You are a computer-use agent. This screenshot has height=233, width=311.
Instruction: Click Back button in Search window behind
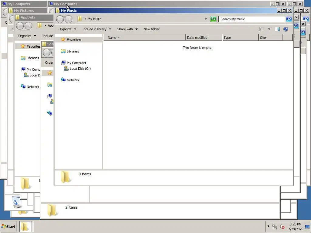coord(46,52)
